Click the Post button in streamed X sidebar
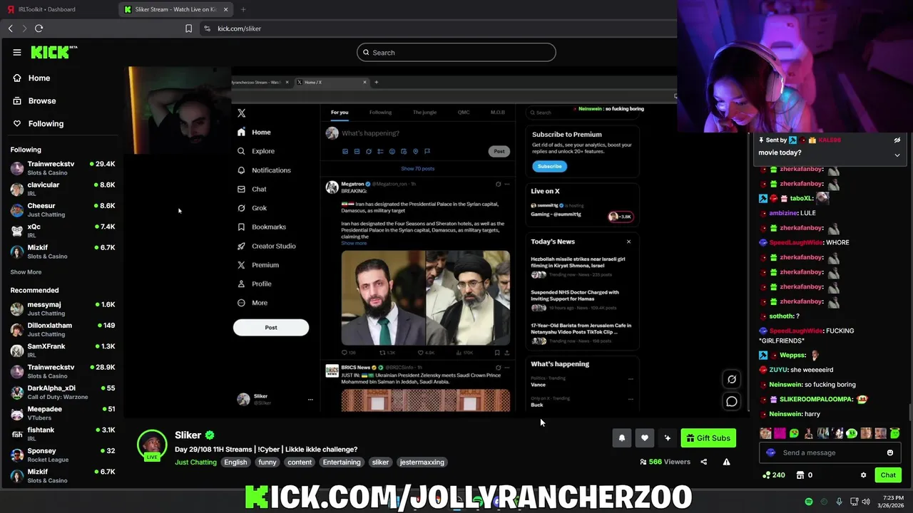The height and width of the screenshot is (513, 913). [271, 327]
